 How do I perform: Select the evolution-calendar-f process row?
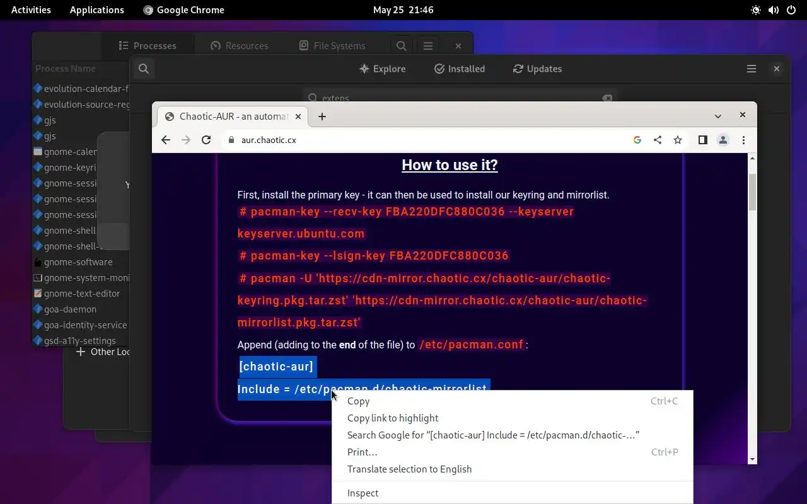click(x=81, y=89)
